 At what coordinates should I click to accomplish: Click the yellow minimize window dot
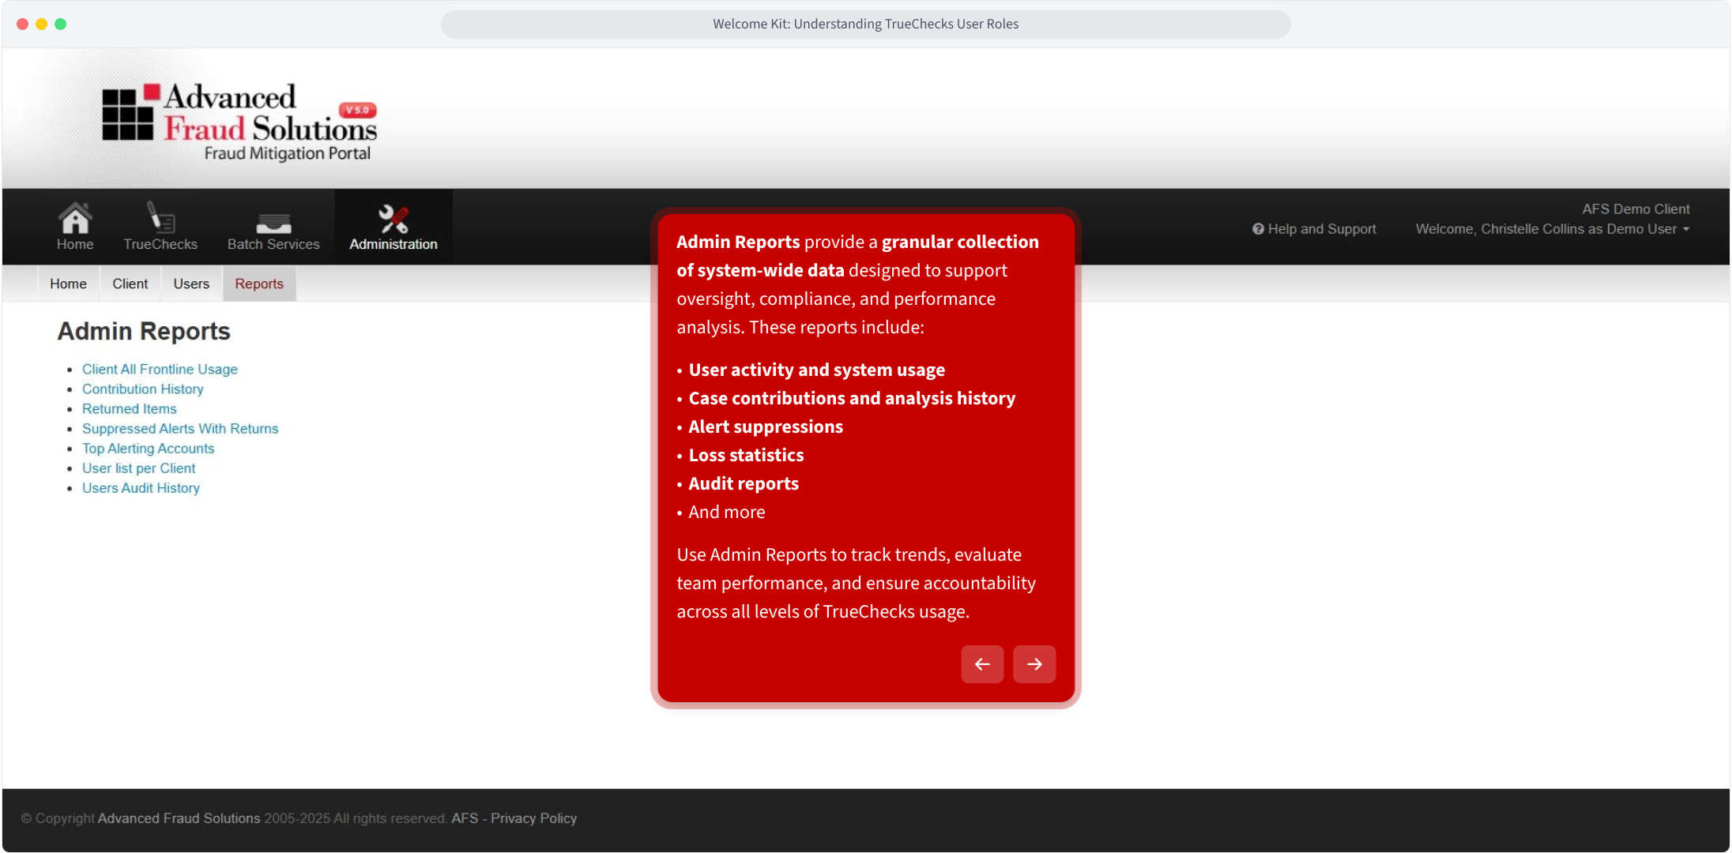pyautogui.click(x=41, y=24)
